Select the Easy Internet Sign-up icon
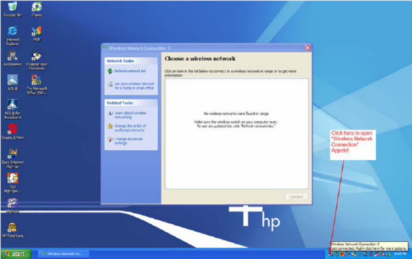 tap(12, 158)
